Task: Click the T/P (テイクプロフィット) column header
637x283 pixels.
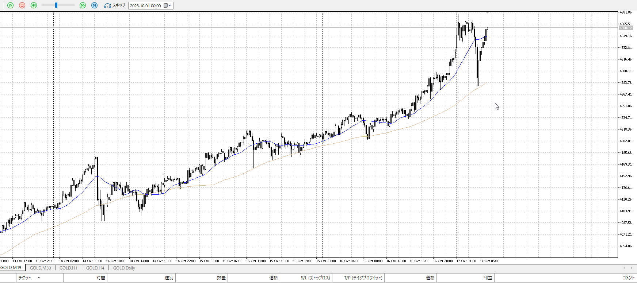Action: coord(363,278)
